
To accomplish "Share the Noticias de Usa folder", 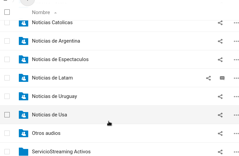I will tap(220, 115).
